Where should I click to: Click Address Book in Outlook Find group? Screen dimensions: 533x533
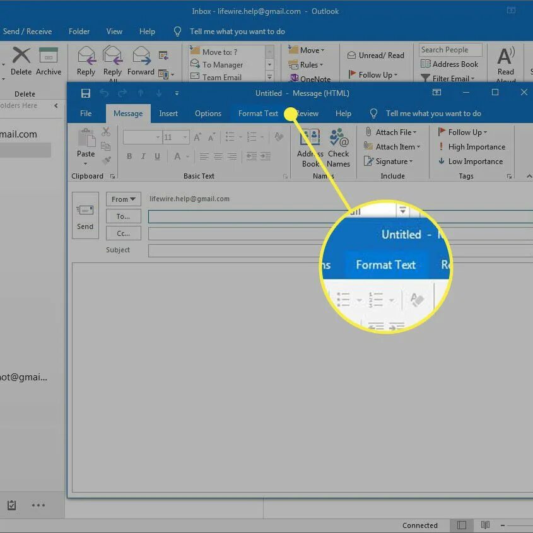point(449,64)
